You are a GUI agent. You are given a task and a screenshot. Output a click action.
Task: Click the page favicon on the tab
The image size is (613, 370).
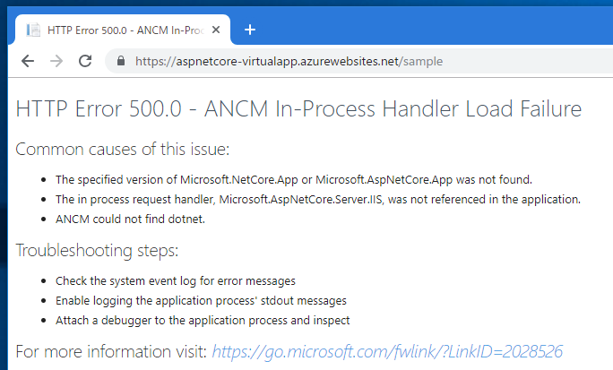(33, 30)
